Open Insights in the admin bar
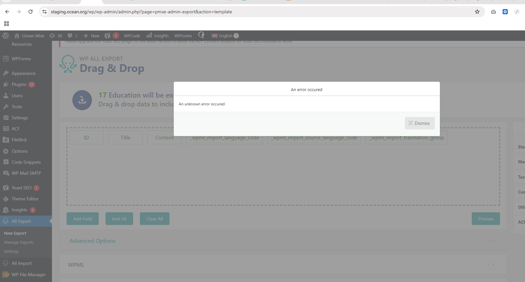 coord(157,36)
